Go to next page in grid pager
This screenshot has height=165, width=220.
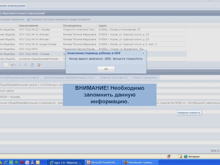point(20,65)
